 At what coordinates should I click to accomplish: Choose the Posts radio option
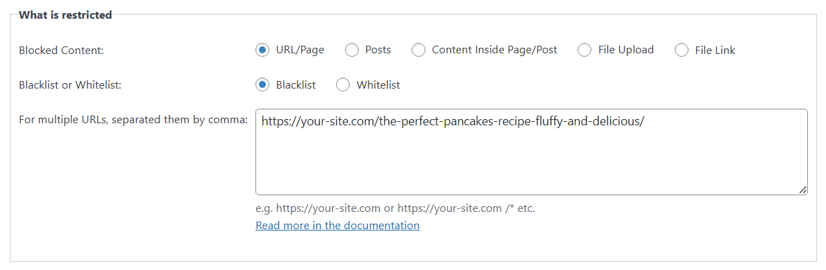click(x=351, y=50)
